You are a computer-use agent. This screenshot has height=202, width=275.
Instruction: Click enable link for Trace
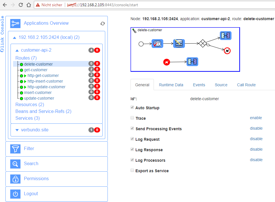[256, 118]
